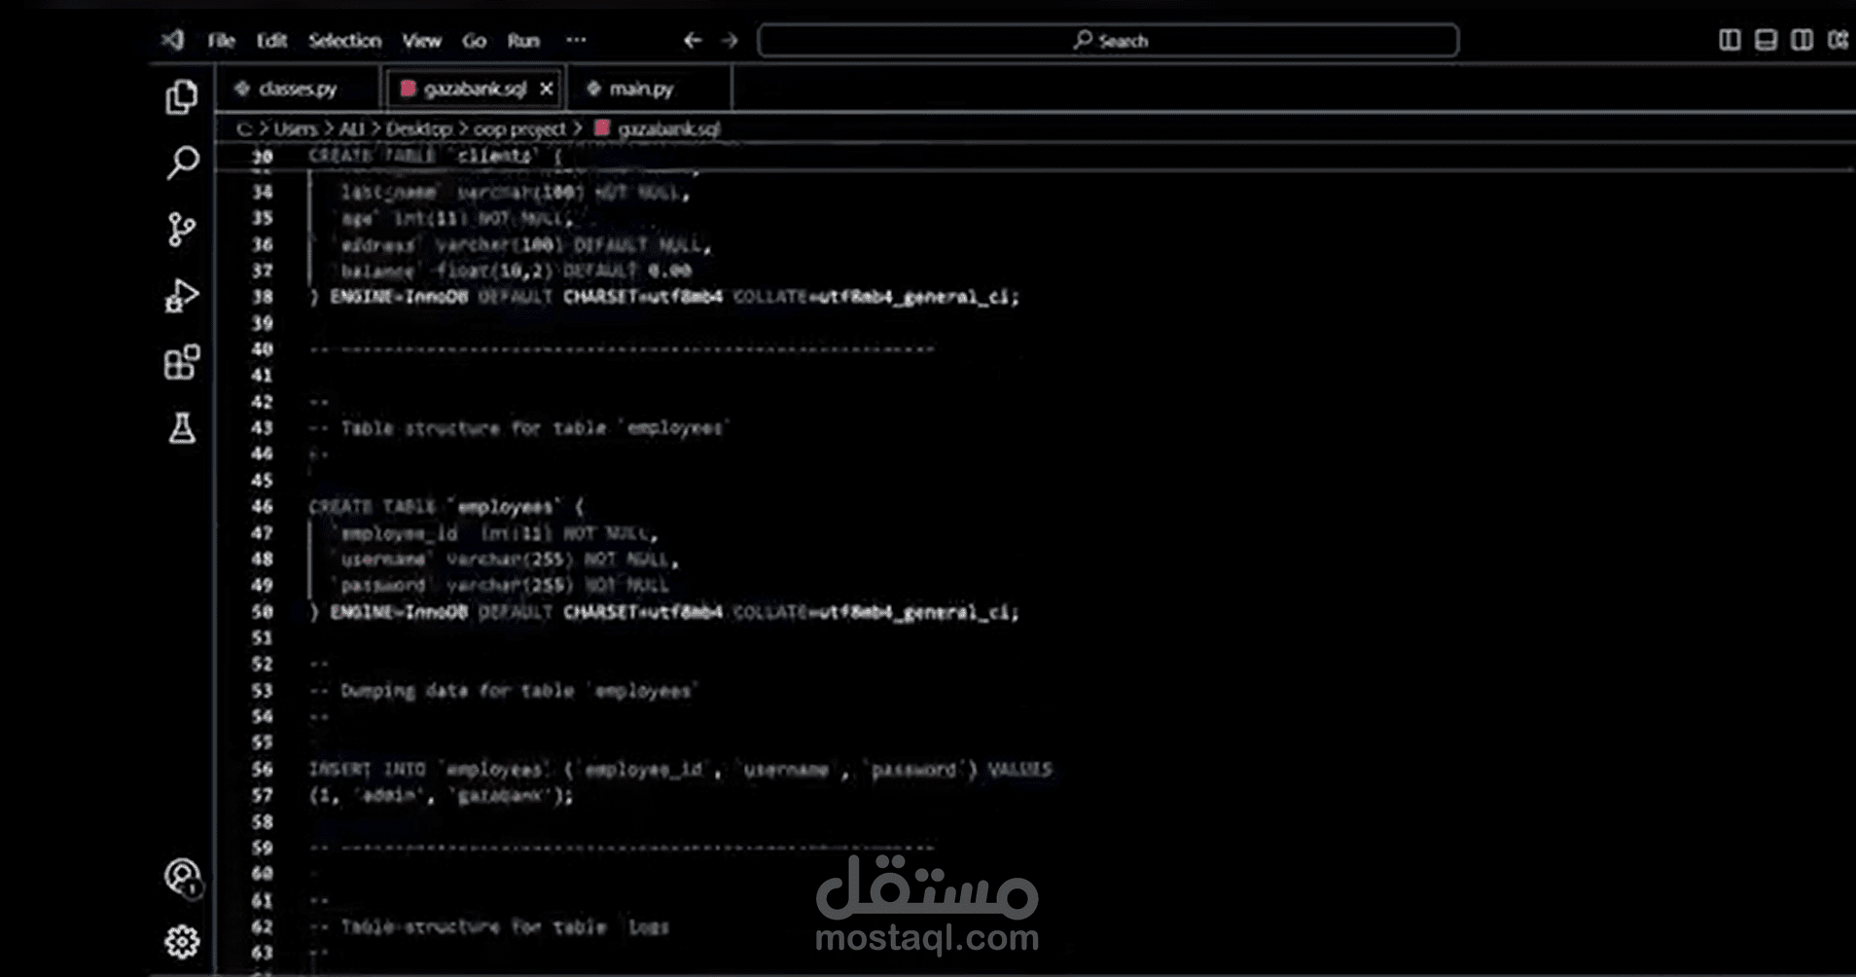Select the Desktop breadcrumb segment
1856x977 pixels.
tap(418, 128)
